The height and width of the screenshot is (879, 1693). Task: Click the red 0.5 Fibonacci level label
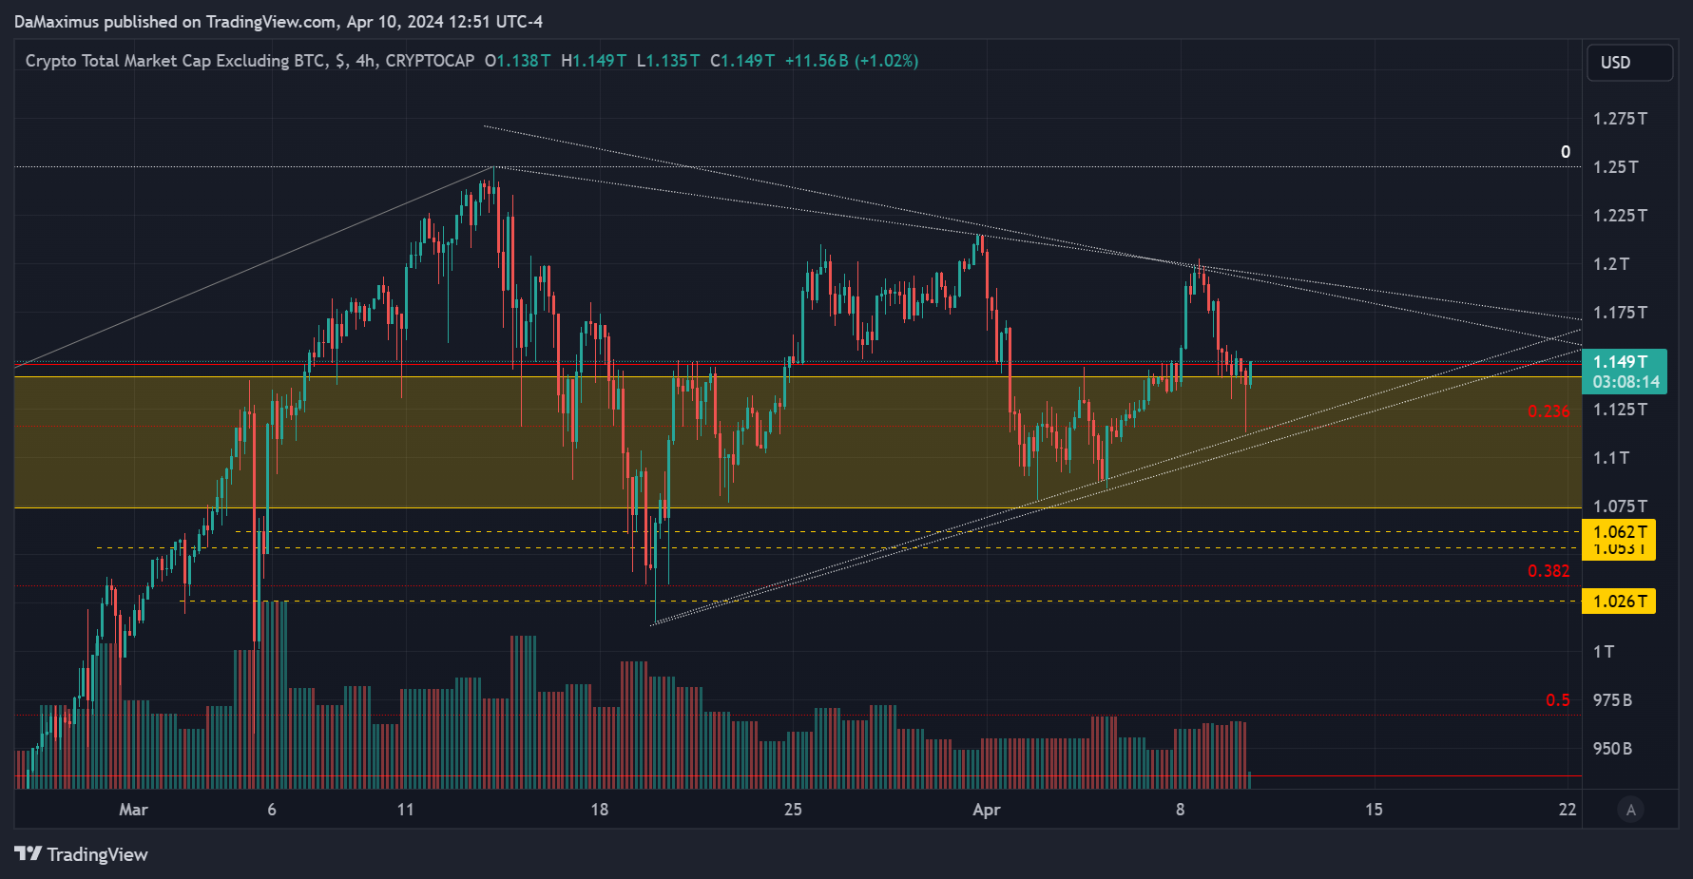coord(1558,700)
